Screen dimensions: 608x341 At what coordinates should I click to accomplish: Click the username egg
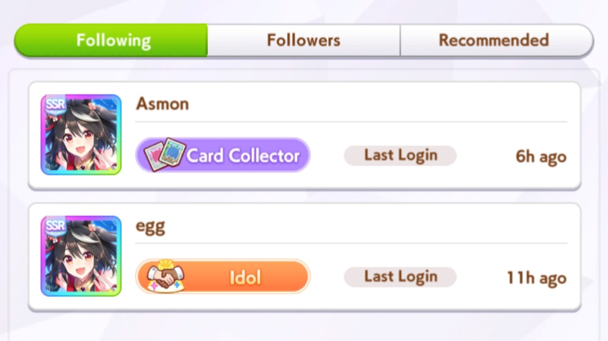coord(150,226)
